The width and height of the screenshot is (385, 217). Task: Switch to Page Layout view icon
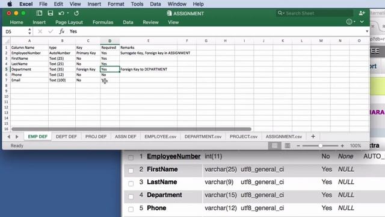tap(288, 146)
